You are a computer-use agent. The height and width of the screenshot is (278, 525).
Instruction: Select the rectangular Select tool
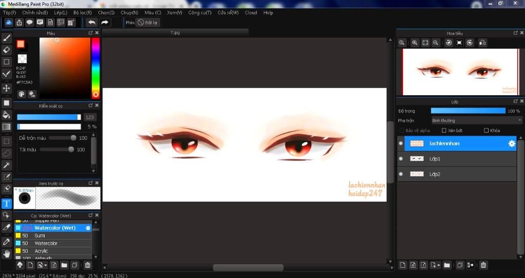coord(6,141)
